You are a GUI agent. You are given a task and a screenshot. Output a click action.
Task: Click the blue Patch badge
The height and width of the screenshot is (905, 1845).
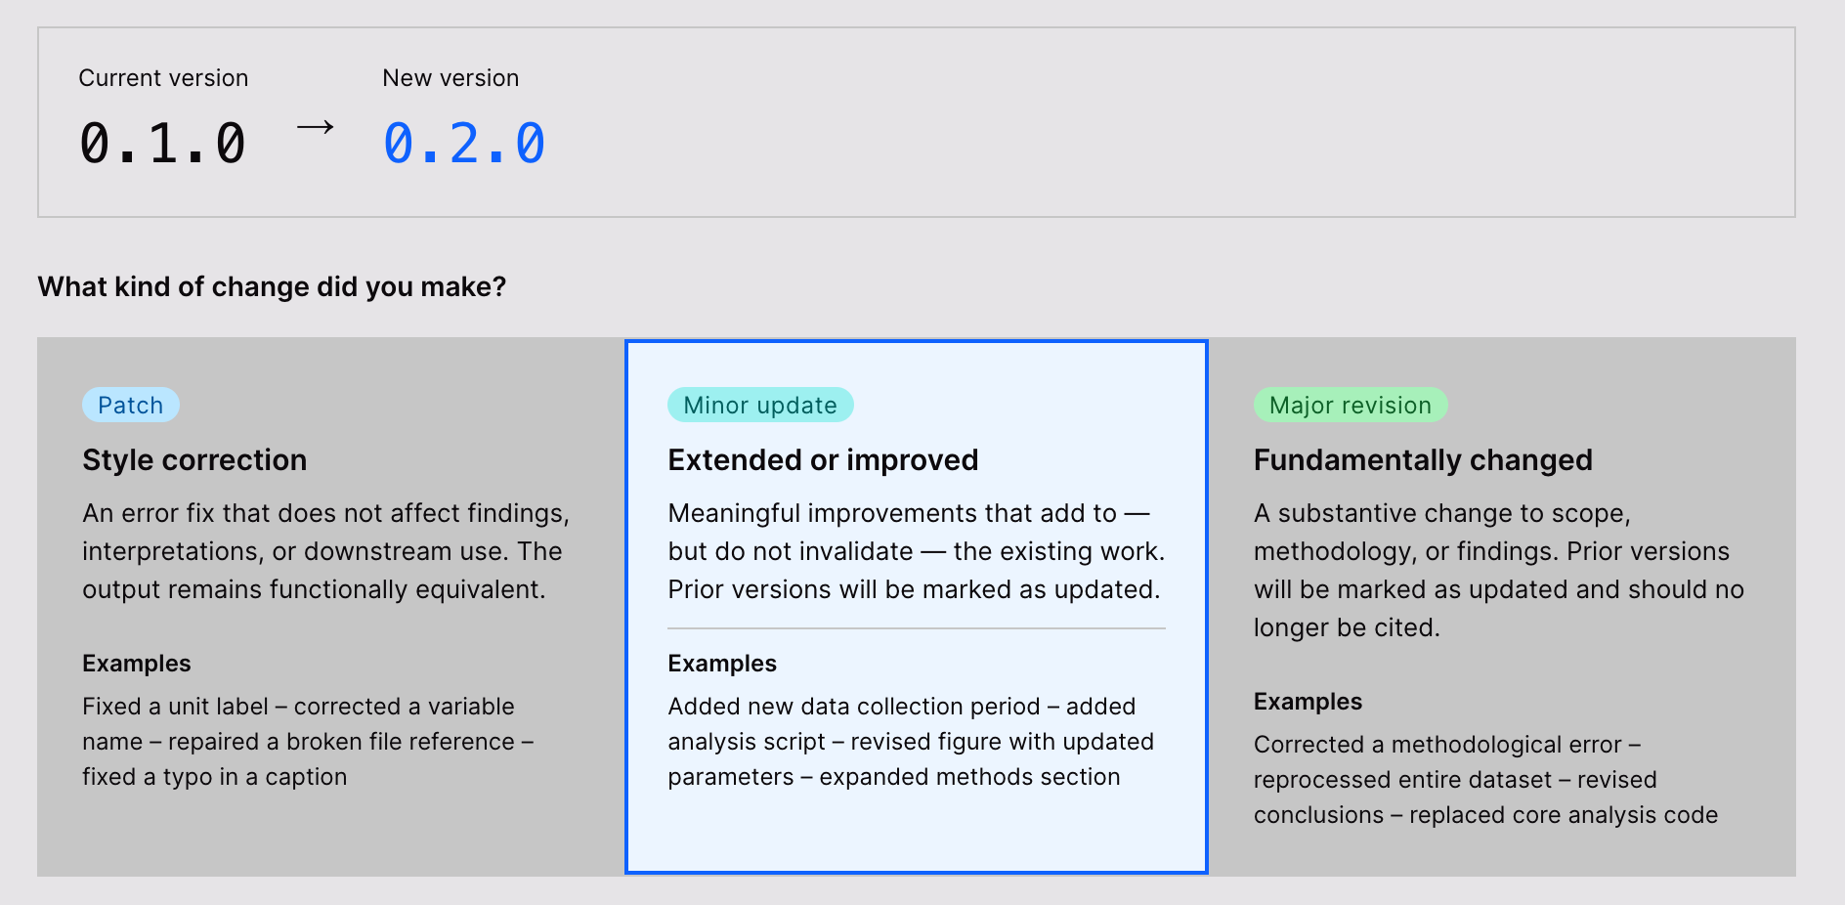click(x=131, y=406)
